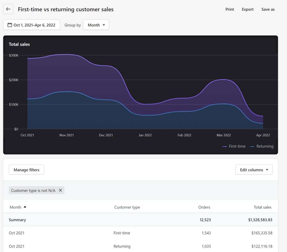Remove the Customer type filter via its X icon
Image resolution: width=287 pixels, height=252 pixels.
[60, 190]
